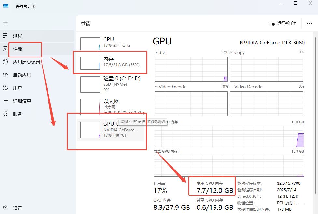The image size is (318, 214).
Task: Open 应用历史记录 history icon
Action: [5, 62]
